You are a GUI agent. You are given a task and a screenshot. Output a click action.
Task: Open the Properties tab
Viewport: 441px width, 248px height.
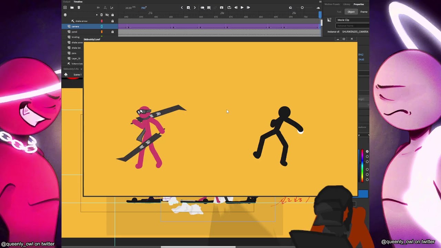coord(359,4)
